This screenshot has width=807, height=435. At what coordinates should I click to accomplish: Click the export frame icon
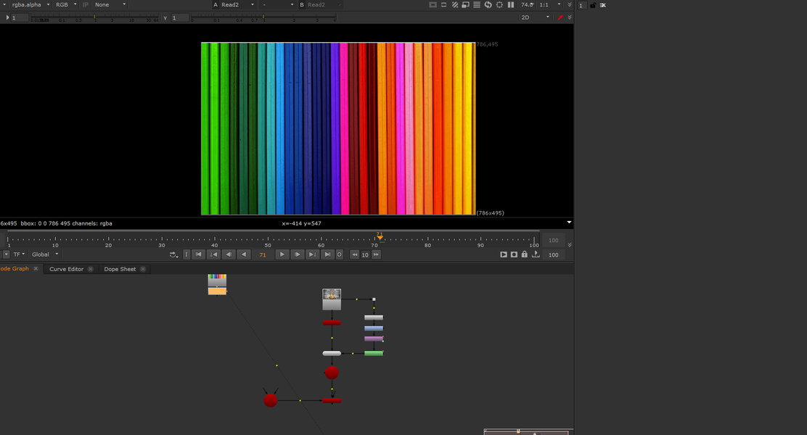pyautogui.click(x=536, y=254)
